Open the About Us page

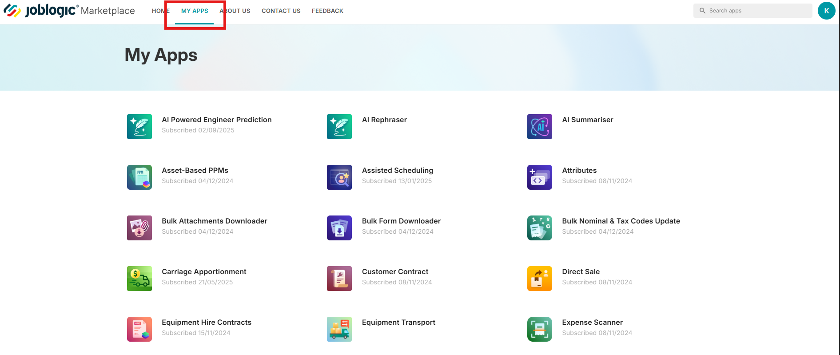point(235,11)
